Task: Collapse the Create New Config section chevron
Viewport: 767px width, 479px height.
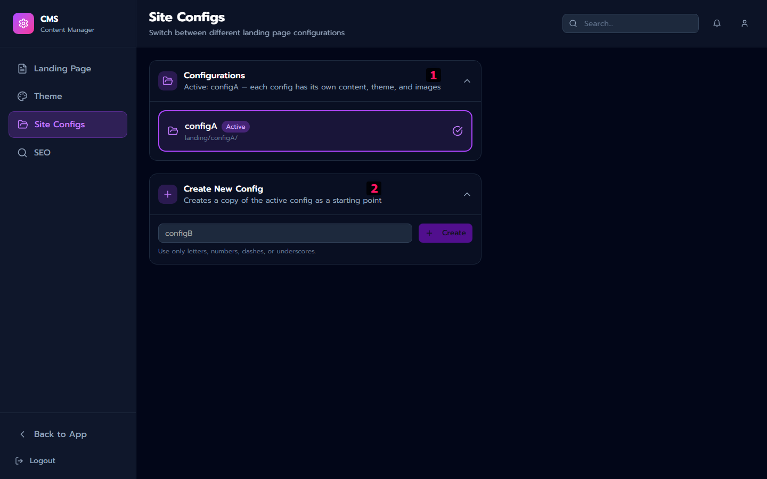Action: point(467,194)
